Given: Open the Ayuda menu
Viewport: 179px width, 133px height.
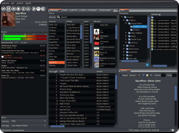Looking at the screenshot, I should 28,3.
